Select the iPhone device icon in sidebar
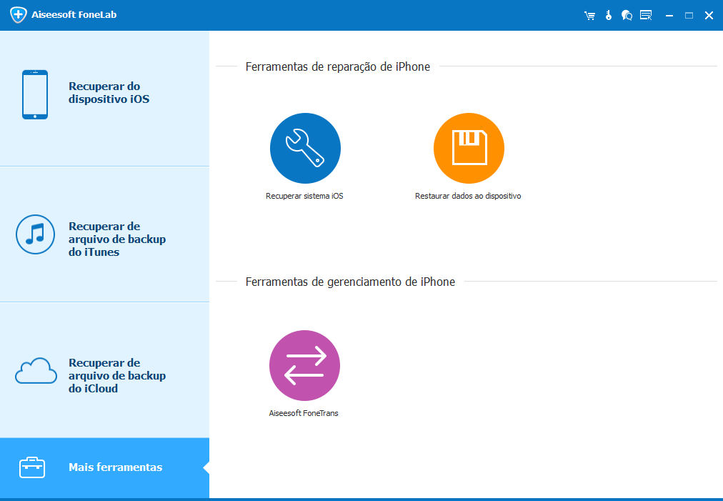 point(35,94)
